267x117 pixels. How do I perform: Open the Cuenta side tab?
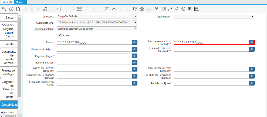[x=9, y=44]
